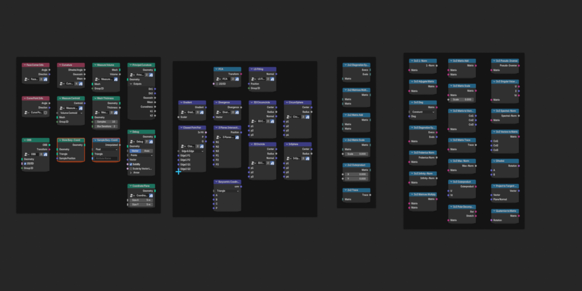The height and width of the screenshot is (291, 582).
Task: Click the group browse icon in Gradient node
Action: (183, 112)
